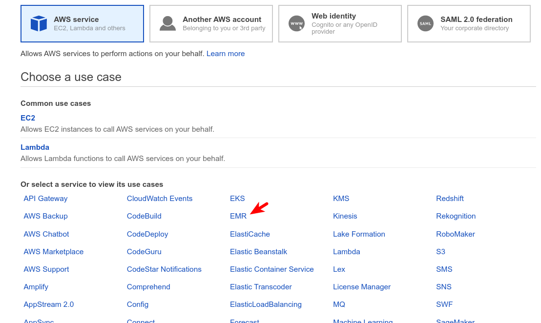Viewport: 541px width, 323px height.
Task: Select License Manager service
Action: pyautogui.click(x=362, y=287)
